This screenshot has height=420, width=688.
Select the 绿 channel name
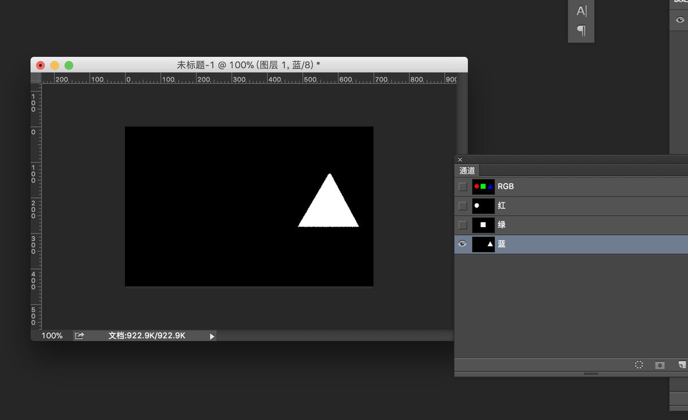coord(502,225)
